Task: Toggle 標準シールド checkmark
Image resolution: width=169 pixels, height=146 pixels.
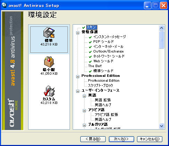Action: (x=90, y=71)
